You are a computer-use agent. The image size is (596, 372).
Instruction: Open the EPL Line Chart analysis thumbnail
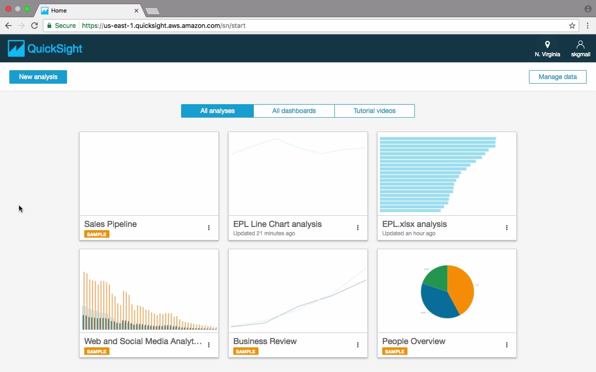pos(298,173)
